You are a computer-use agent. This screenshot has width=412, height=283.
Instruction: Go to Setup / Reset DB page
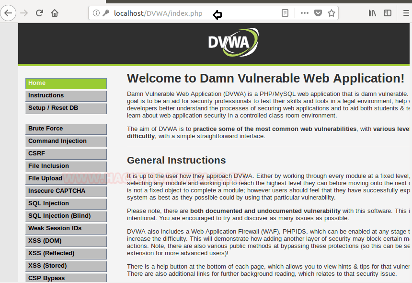[x=66, y=108]
